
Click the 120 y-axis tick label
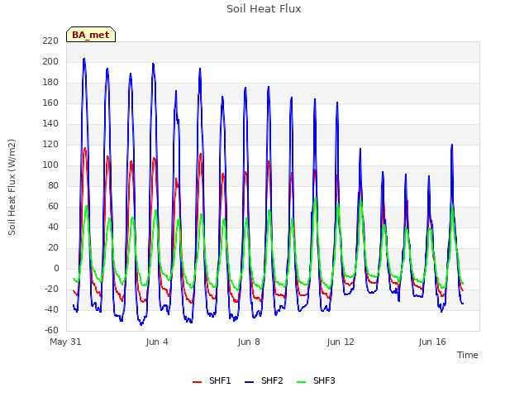coord(50,145)
